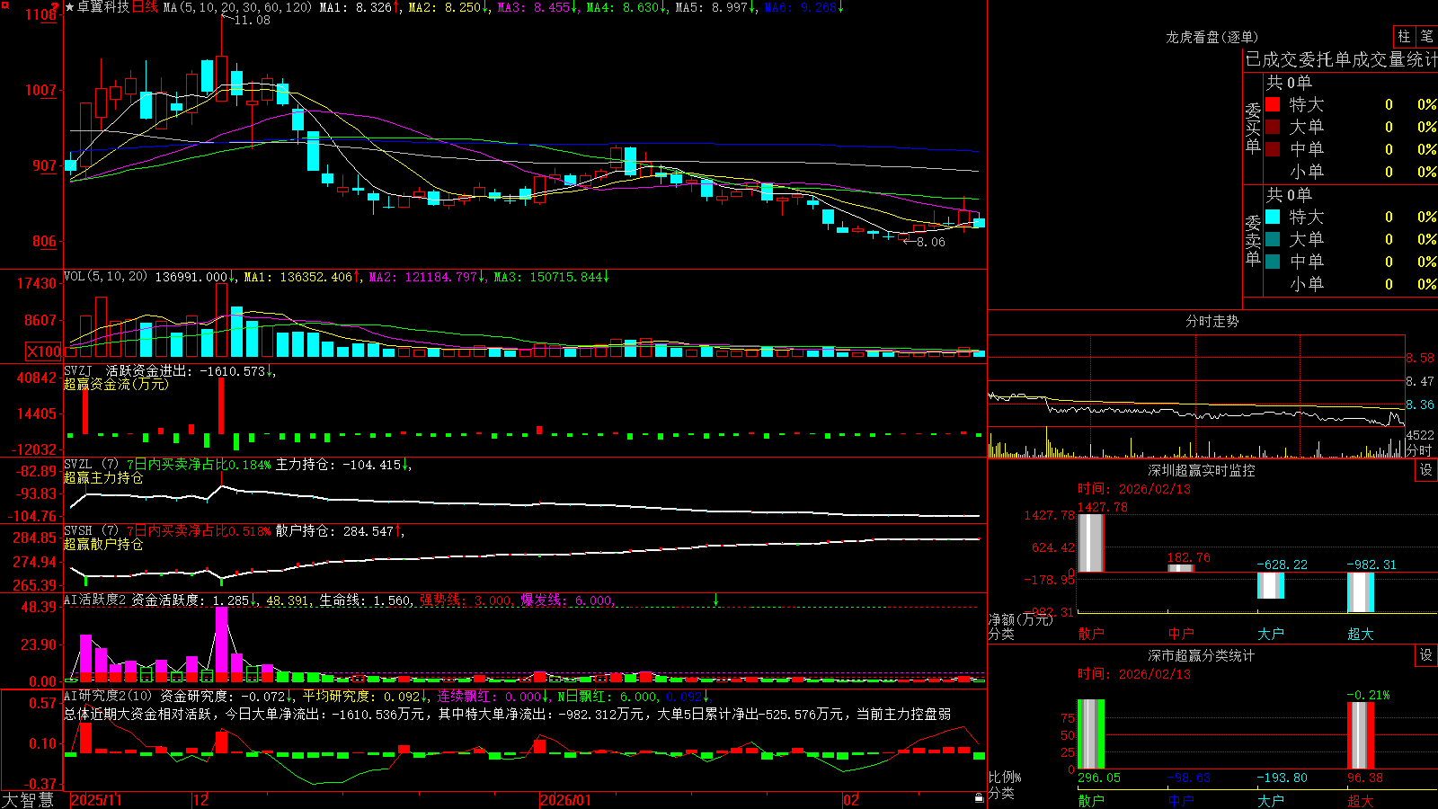This screenshot has width=1438, height=809.
Task: Click the teal 中单 sell-order square
Action: pyautogui.click(x=1273, y=262)
